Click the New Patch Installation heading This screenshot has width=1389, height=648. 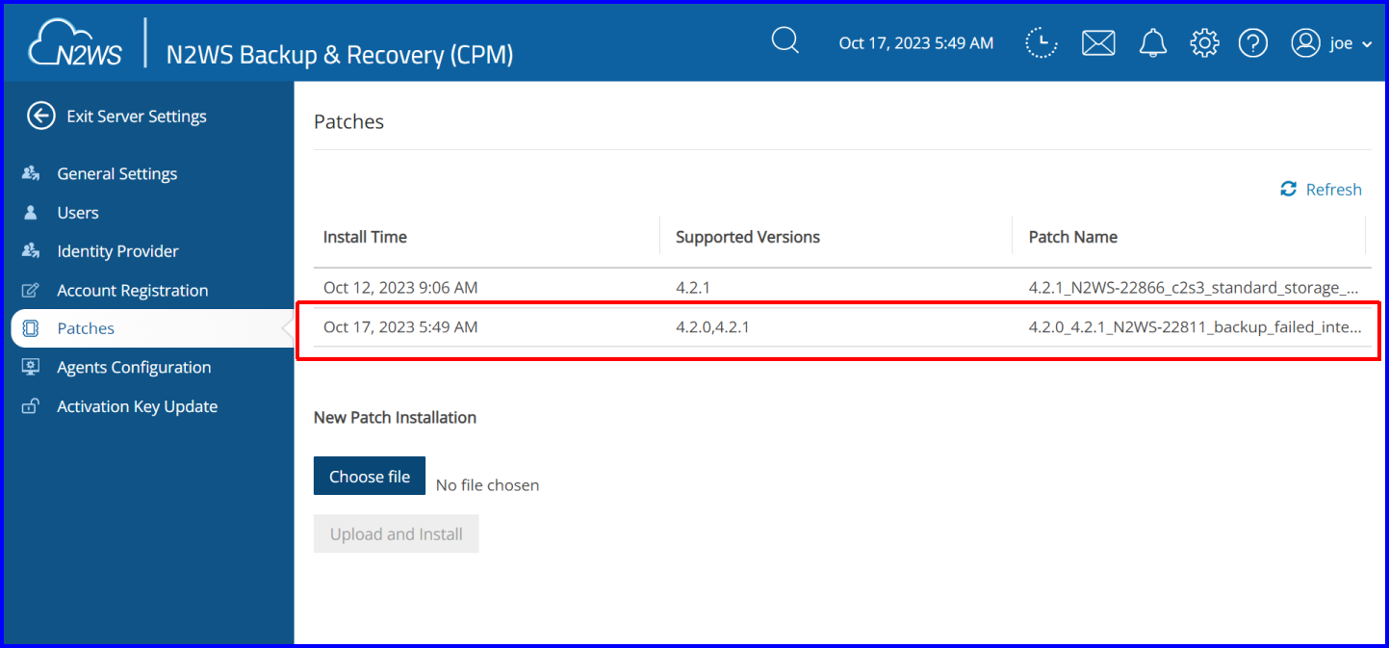coord(395,418)
